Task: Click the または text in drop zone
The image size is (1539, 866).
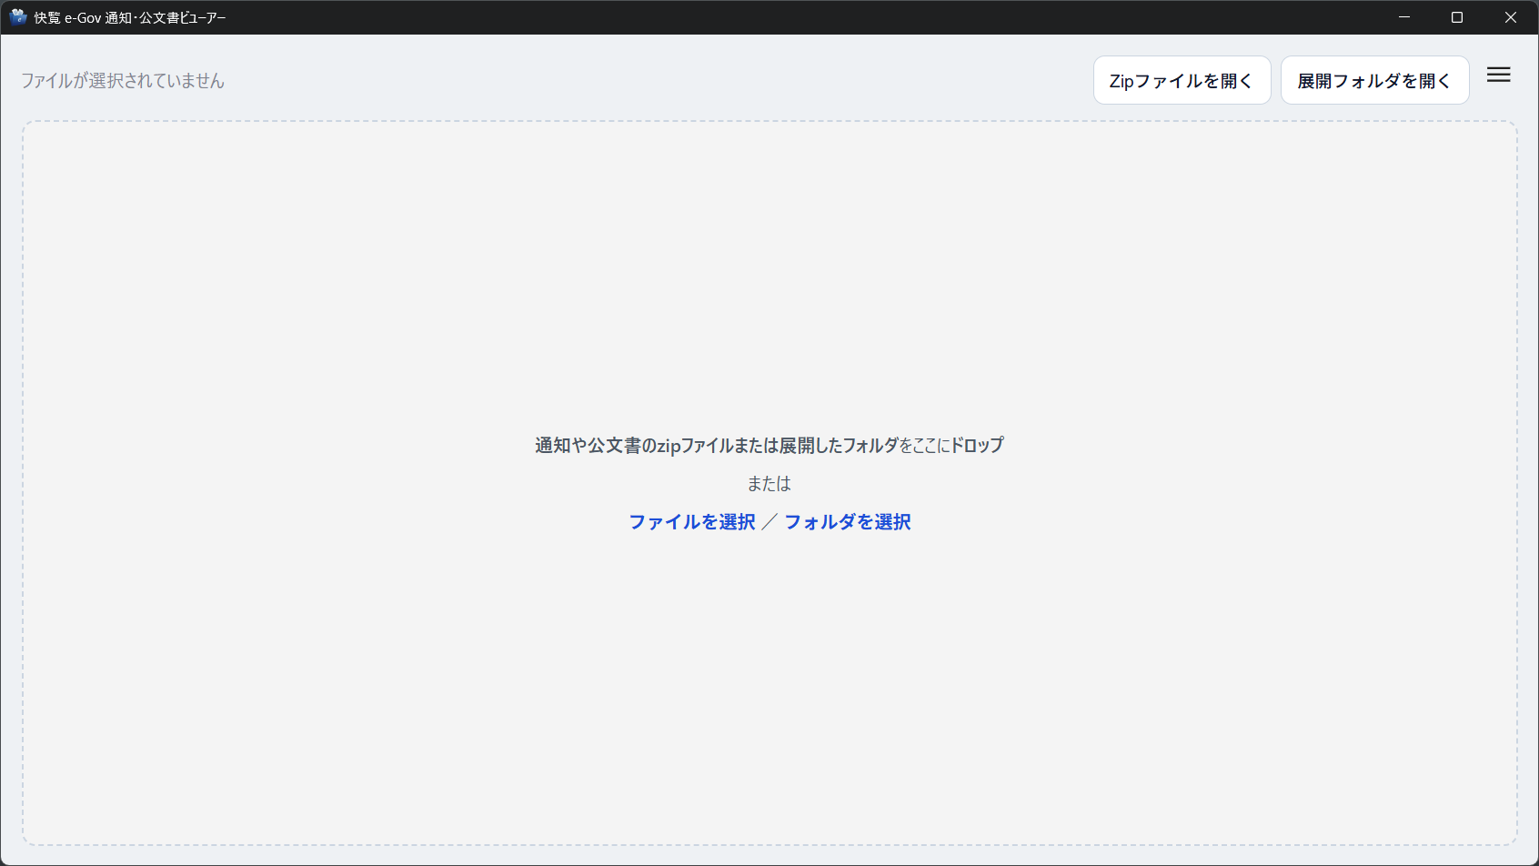Action: tap(769, 484)
